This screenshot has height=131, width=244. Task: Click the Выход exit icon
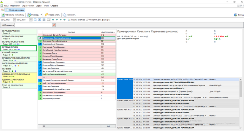(235, 15)
